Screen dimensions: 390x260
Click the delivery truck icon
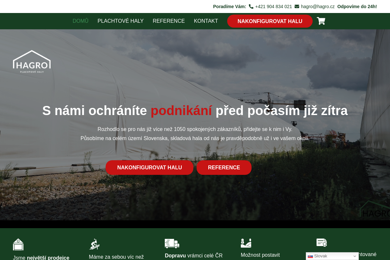tap(172, 243)
